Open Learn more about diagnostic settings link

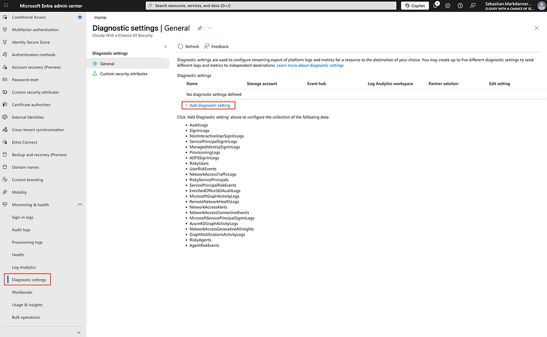310,66
